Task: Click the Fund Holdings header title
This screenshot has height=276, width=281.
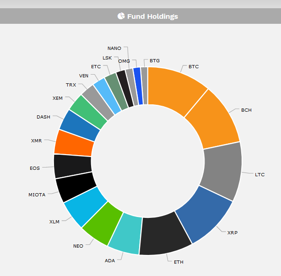Action: pos(152,16)
